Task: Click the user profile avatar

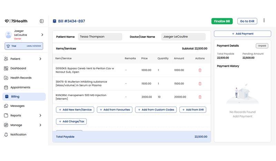Action: click(9, 35)
